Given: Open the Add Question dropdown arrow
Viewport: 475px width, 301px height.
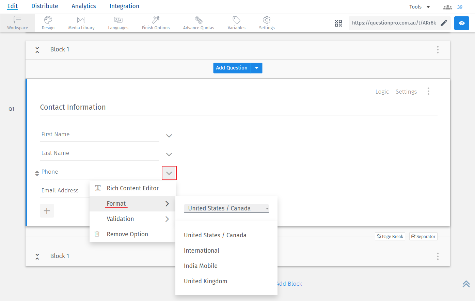Looking at the screenshot, I should point(256,68).
